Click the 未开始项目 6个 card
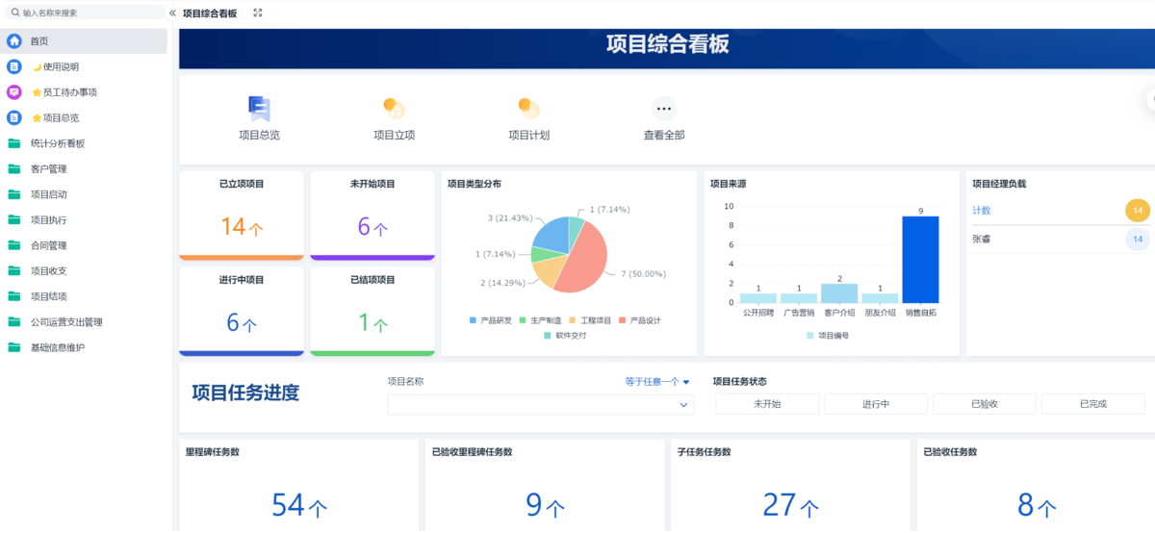Viewport: 1155px width, 533px height. click(x=372, y=216)
